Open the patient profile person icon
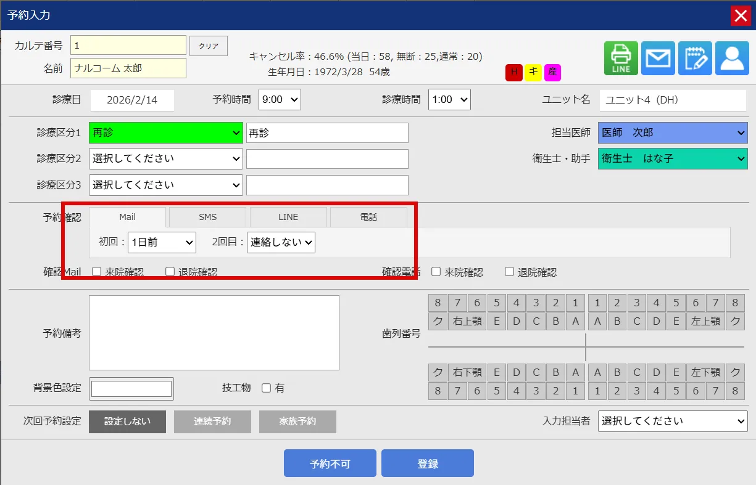 tap(732, 59)
